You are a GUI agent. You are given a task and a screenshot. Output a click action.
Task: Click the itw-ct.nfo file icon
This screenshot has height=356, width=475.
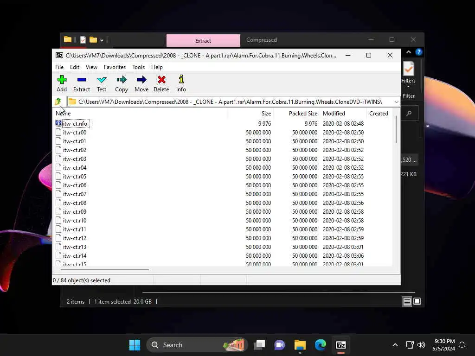[58, 123]
